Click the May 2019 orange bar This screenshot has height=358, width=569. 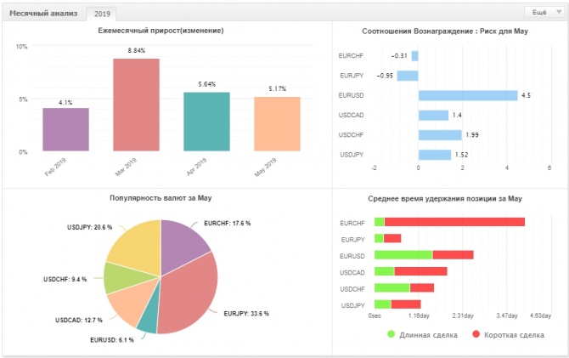click(x=277, y=124)
